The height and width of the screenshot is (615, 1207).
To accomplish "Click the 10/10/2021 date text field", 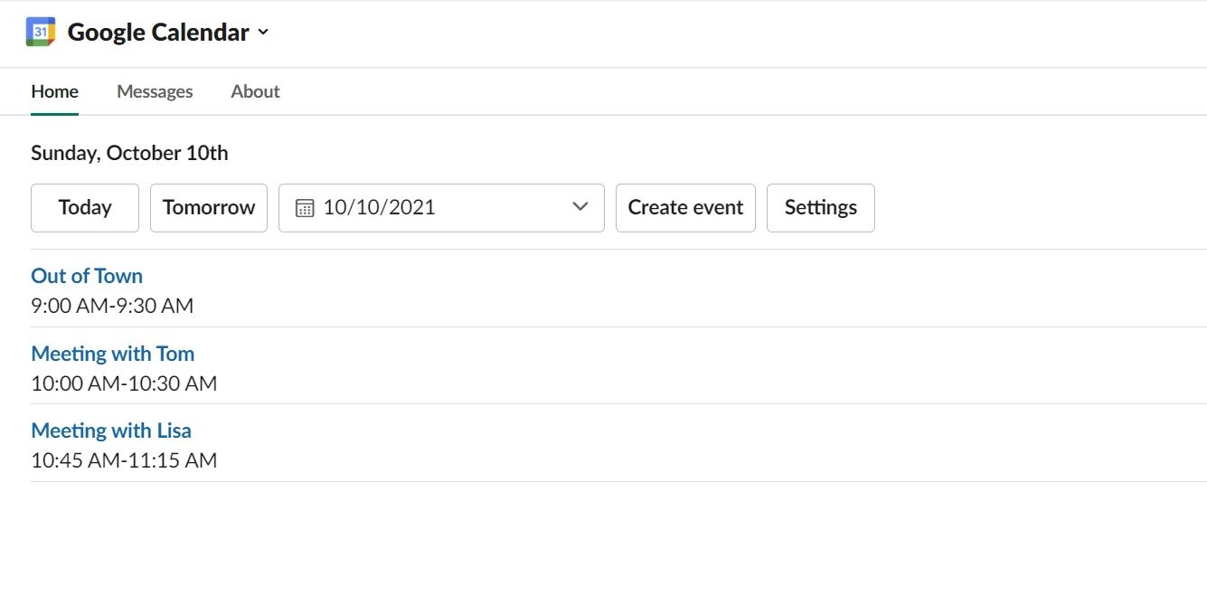I will pos(380,207).
